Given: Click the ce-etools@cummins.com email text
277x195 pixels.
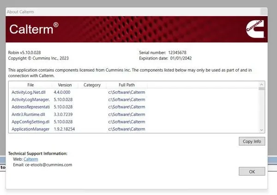Looking at the screenshot, I should coord(48,165).
